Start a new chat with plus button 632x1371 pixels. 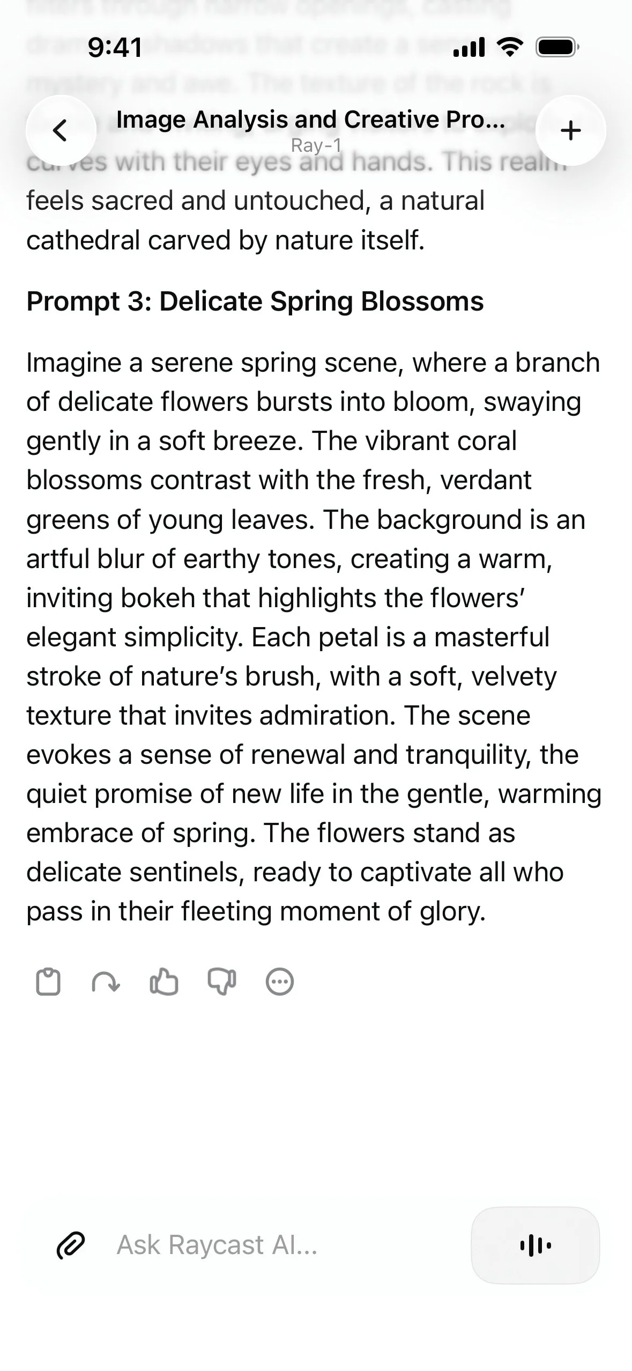(x=570, y=130)
